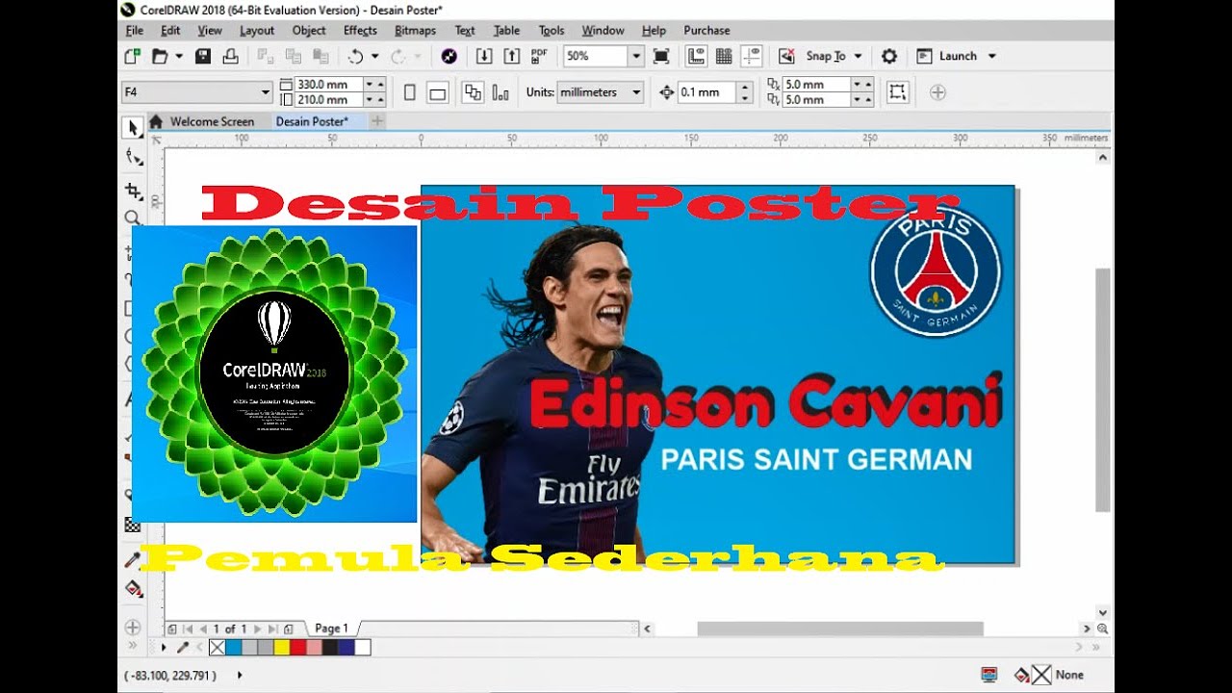
Task: Select the Interactive Fill bucket tool
Action: point(133,588)
